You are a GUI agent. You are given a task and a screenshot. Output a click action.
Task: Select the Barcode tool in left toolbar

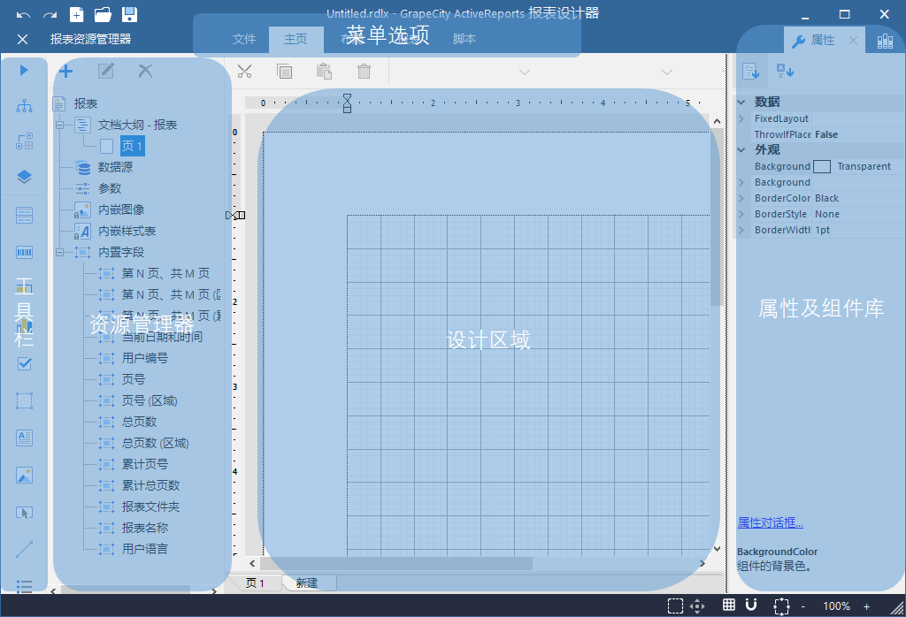(x=24, y=252)
